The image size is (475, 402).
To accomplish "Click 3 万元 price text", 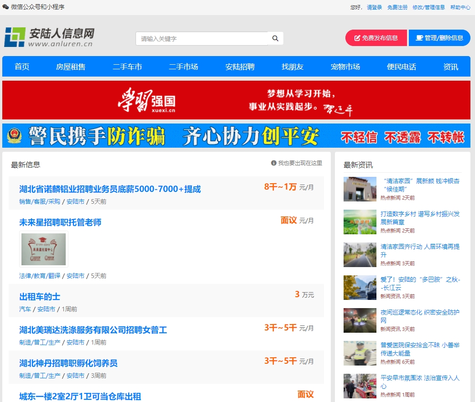I will pyautogui.click(x=304, y=294).
